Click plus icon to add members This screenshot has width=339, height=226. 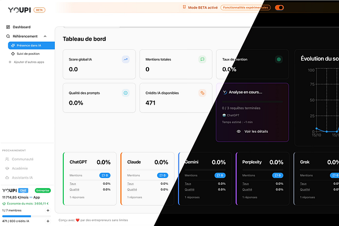[48, 210]
